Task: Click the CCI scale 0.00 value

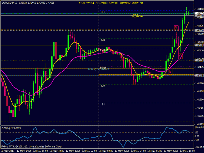Action: point(197,136)
